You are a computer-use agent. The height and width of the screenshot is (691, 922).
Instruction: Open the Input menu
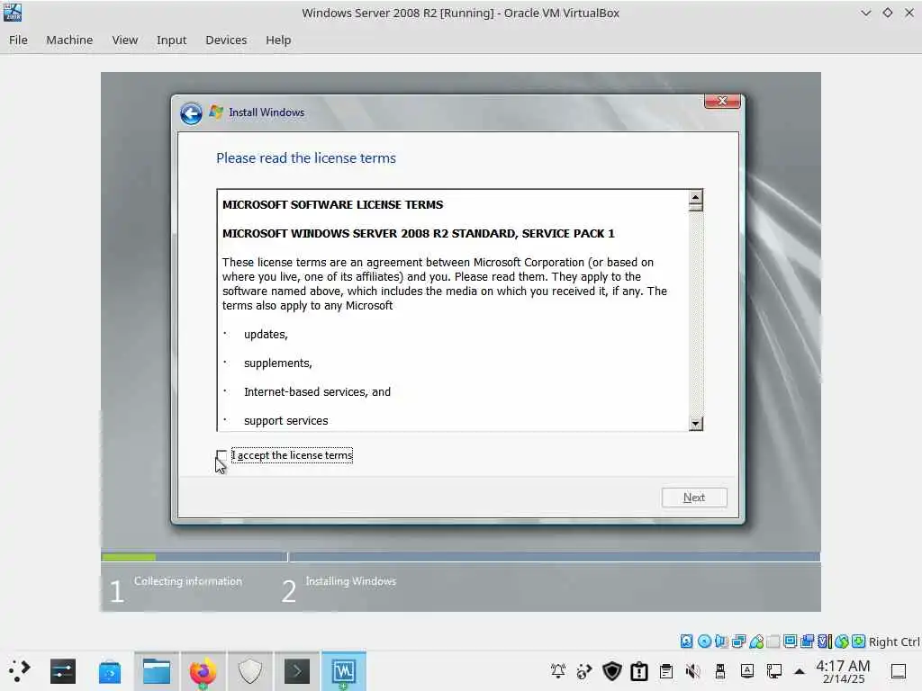(x=171, y=40)
